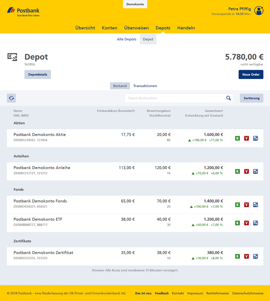Click the ISIN DE0008888777, 888777 text

31,225
